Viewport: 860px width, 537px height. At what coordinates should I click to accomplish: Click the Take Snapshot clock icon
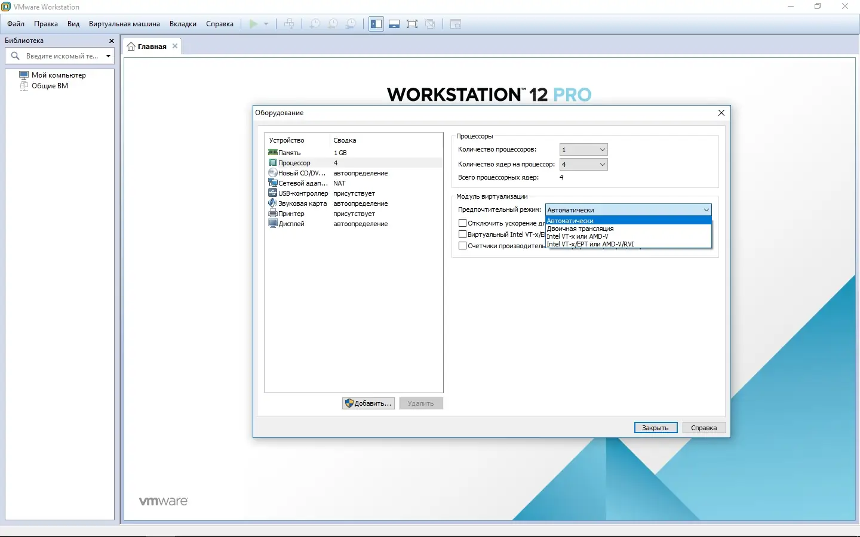tap(315, 24)
